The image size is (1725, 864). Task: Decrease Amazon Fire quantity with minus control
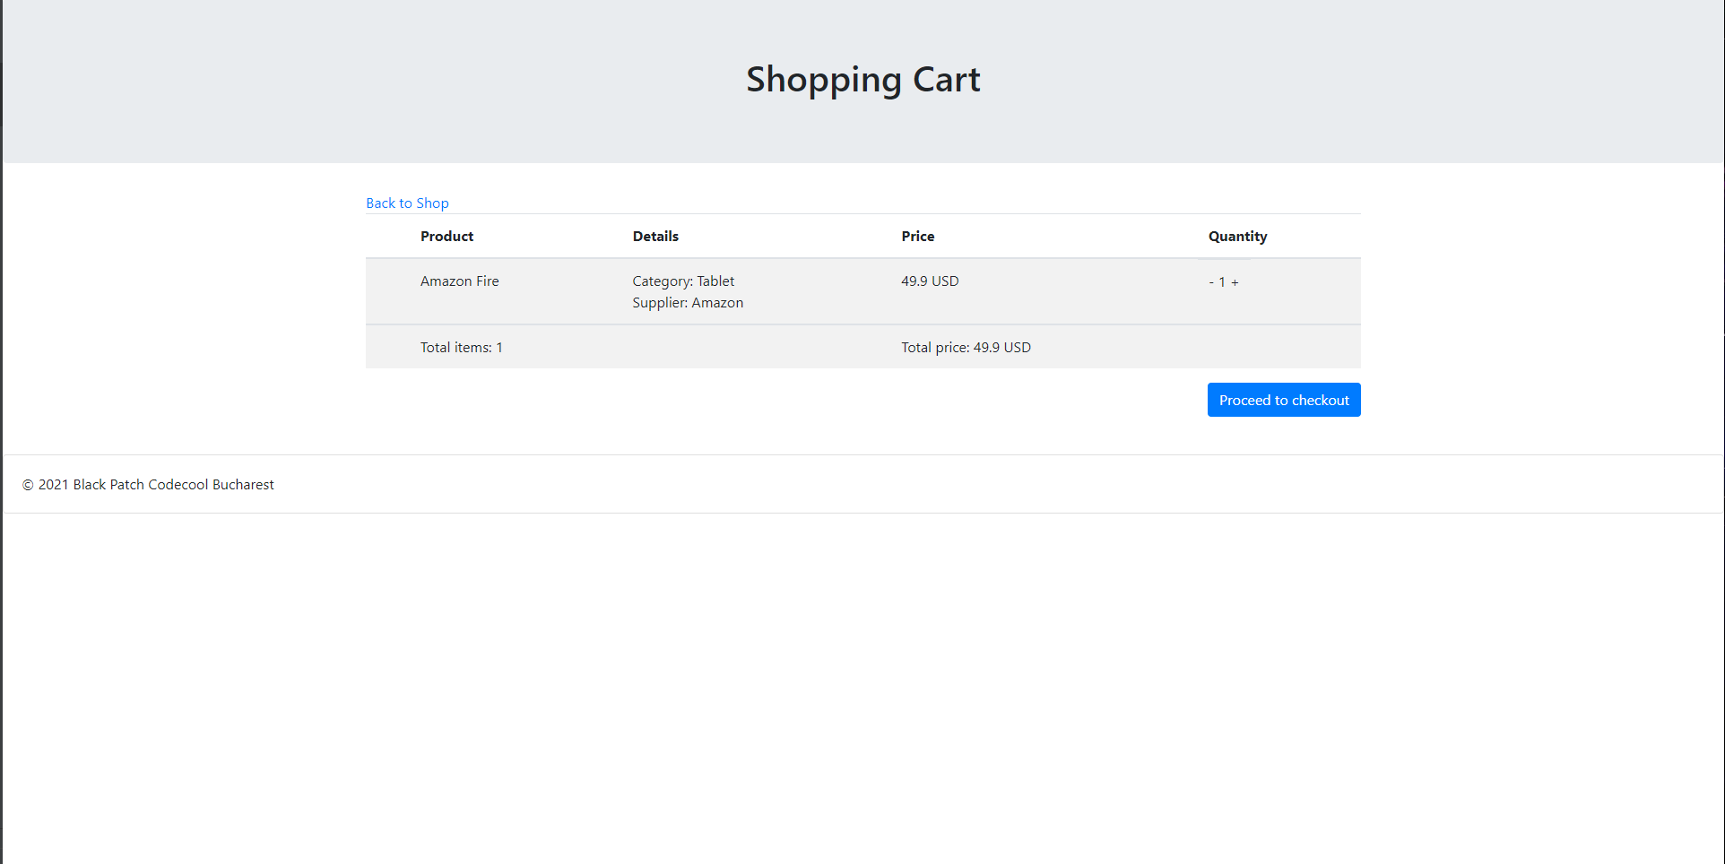point(1211,281)
